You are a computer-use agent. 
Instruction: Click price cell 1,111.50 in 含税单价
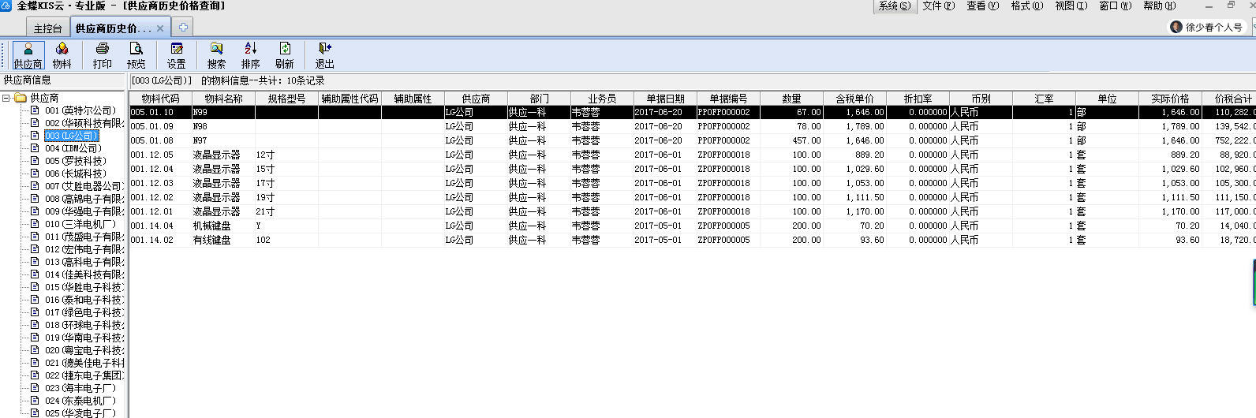click(855, 197)
